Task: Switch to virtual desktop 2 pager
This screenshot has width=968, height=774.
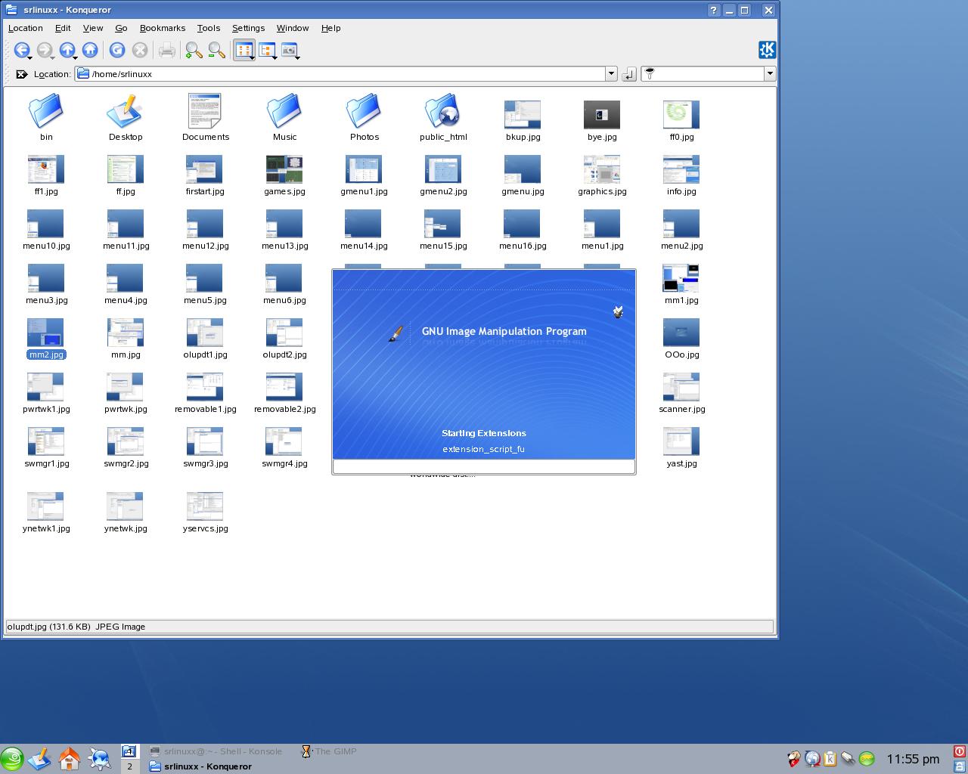Action: pyautogui.click(x=129, y=766)
